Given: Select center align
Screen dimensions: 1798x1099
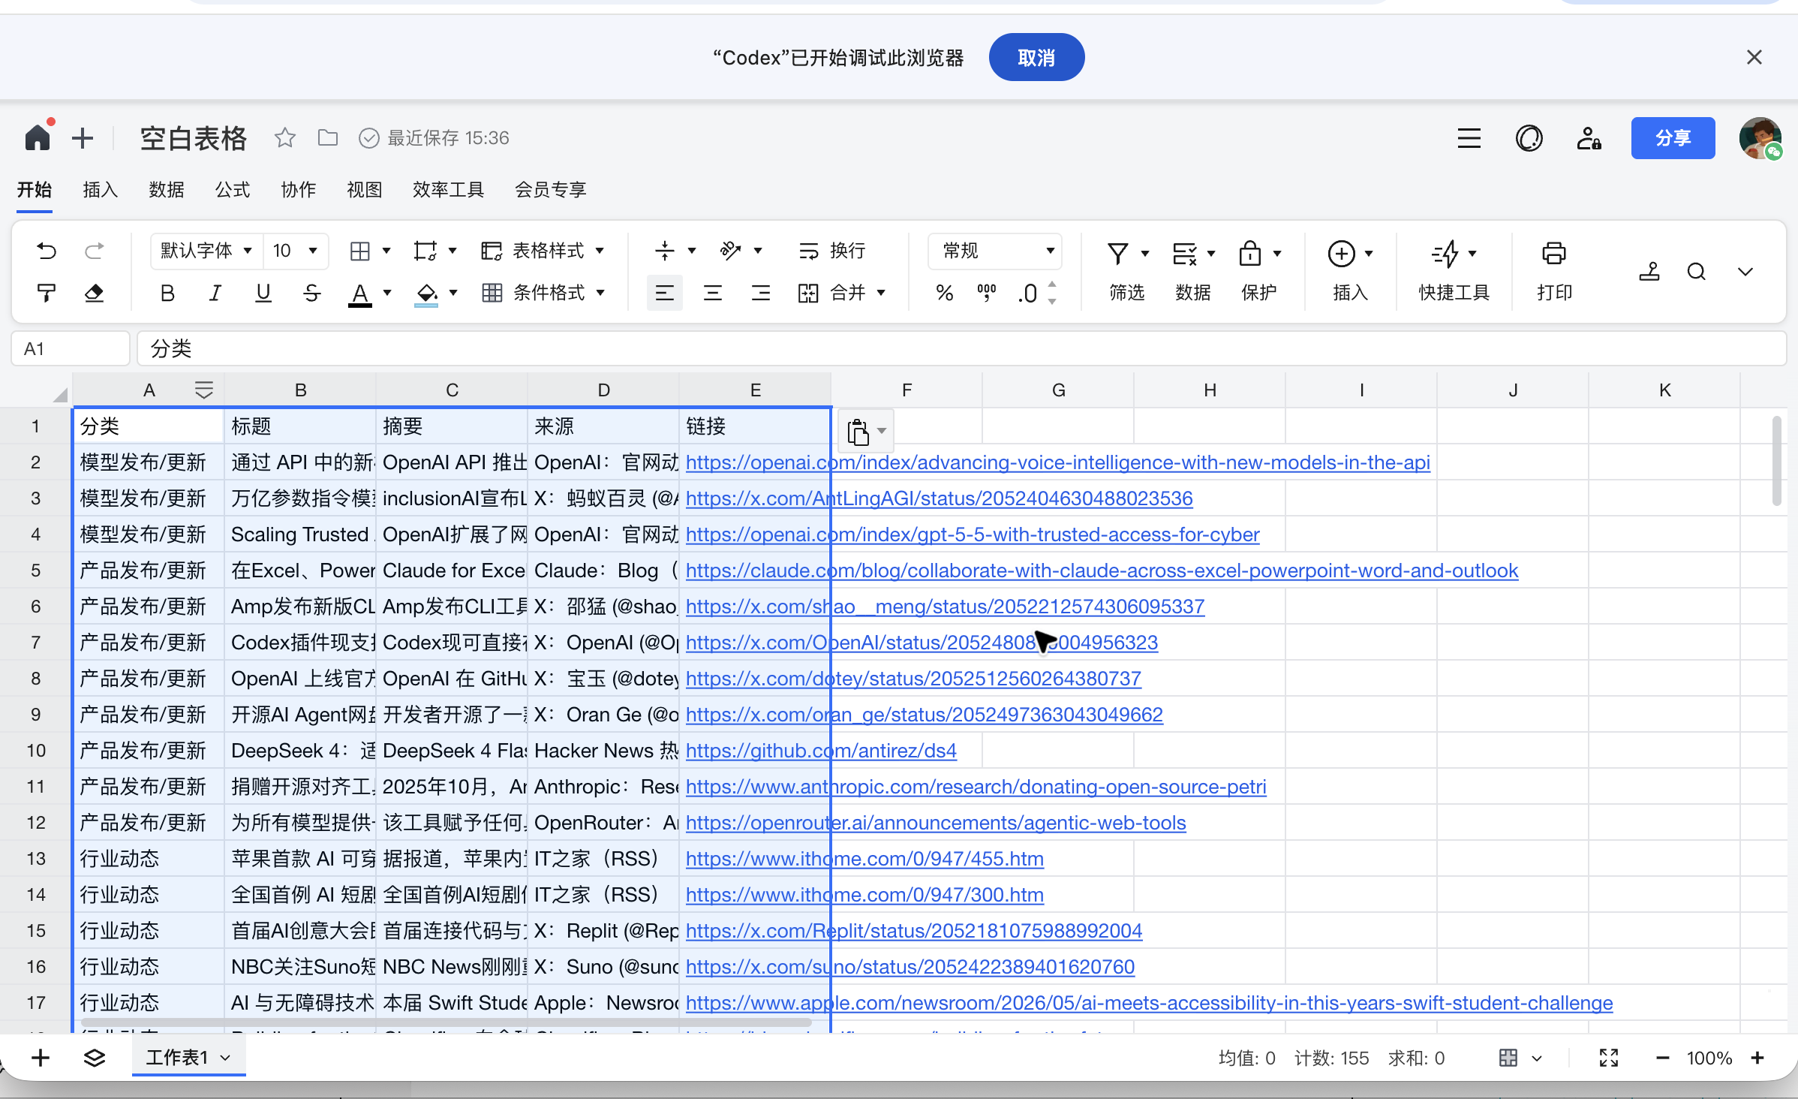Looking at the screenshot, I should (713, 293).
